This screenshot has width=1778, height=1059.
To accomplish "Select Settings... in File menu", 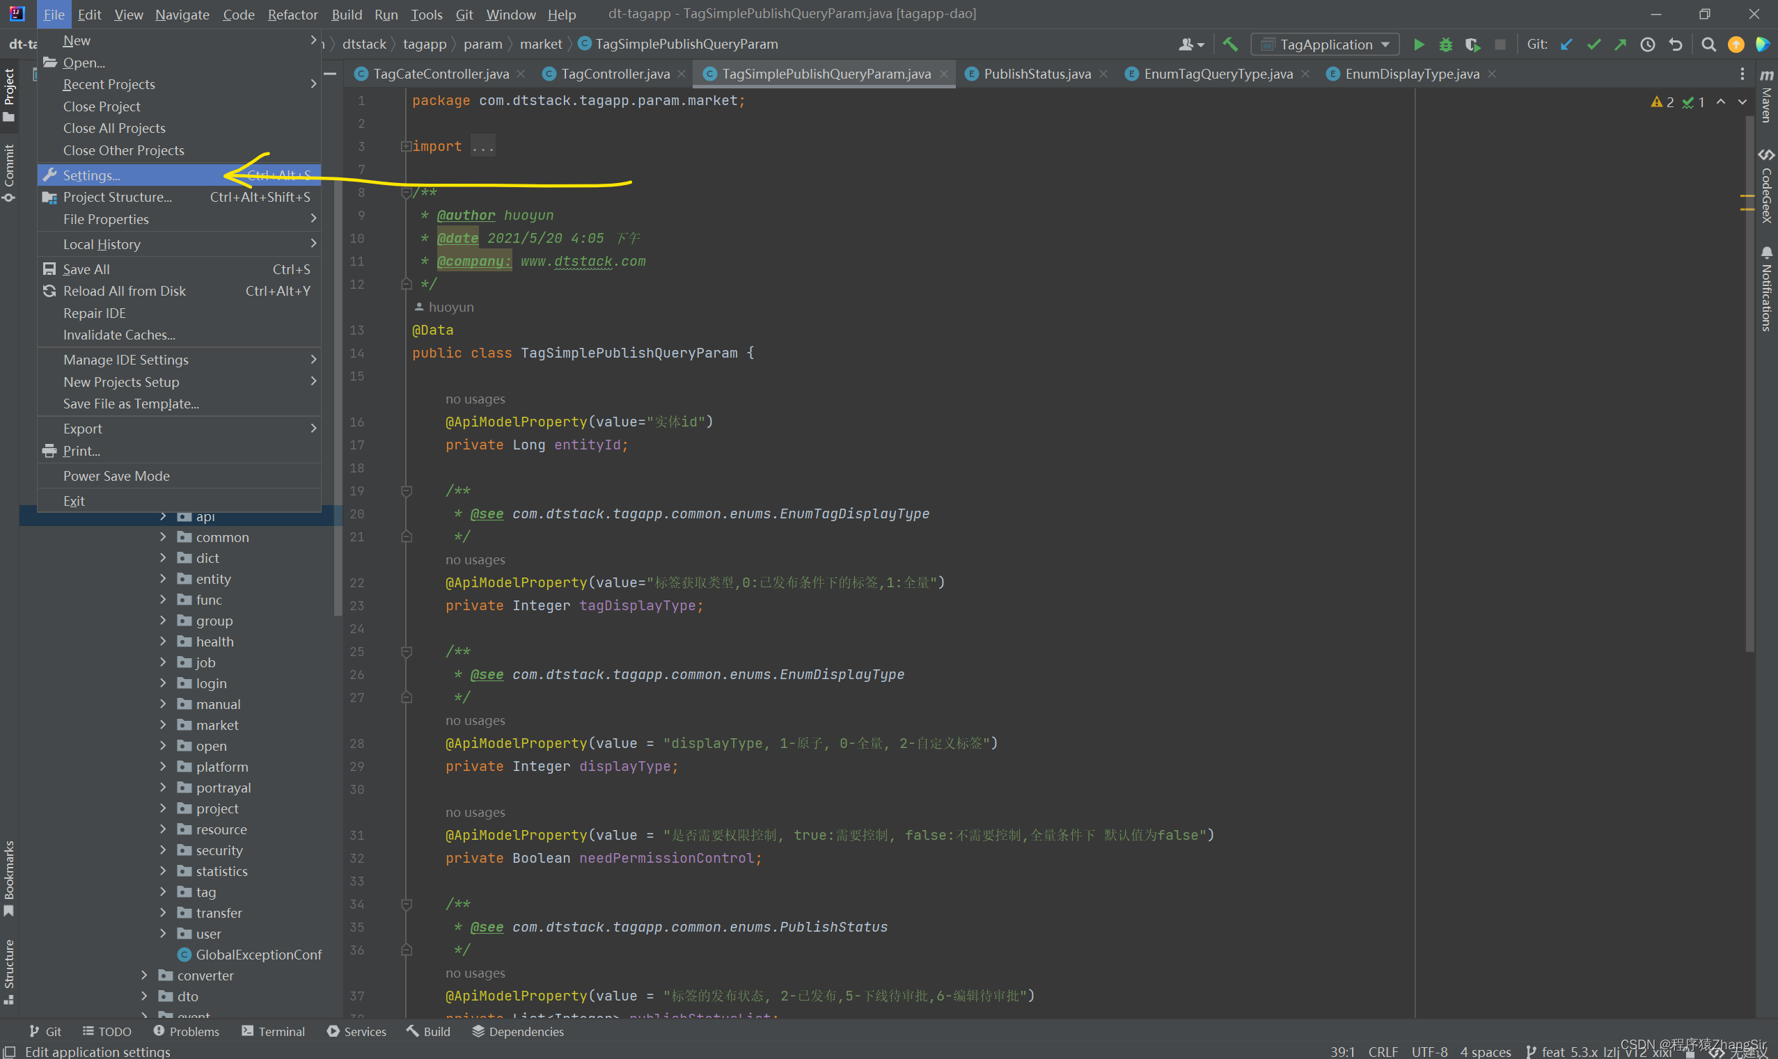I will 179,175.
